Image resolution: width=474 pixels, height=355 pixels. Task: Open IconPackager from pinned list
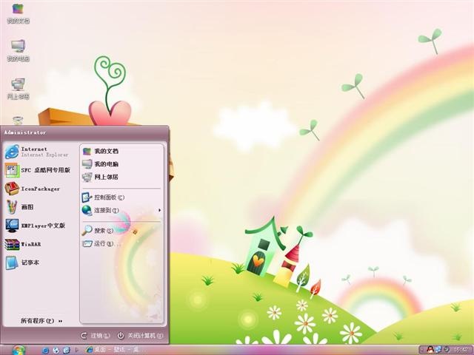pyautogui.click(x=33, y=189)
